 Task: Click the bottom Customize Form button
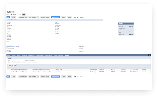pos(23,77)
